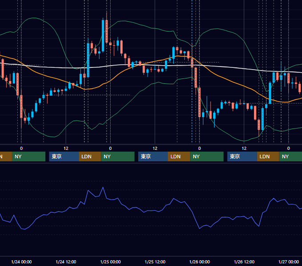
Task: Click the hour label 0 above 1/26 00:00
Action: tap(199, 149)
